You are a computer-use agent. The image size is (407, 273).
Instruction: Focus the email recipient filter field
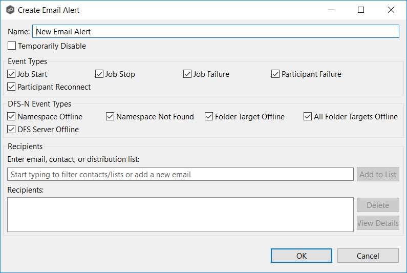click(x=180, y=175)
